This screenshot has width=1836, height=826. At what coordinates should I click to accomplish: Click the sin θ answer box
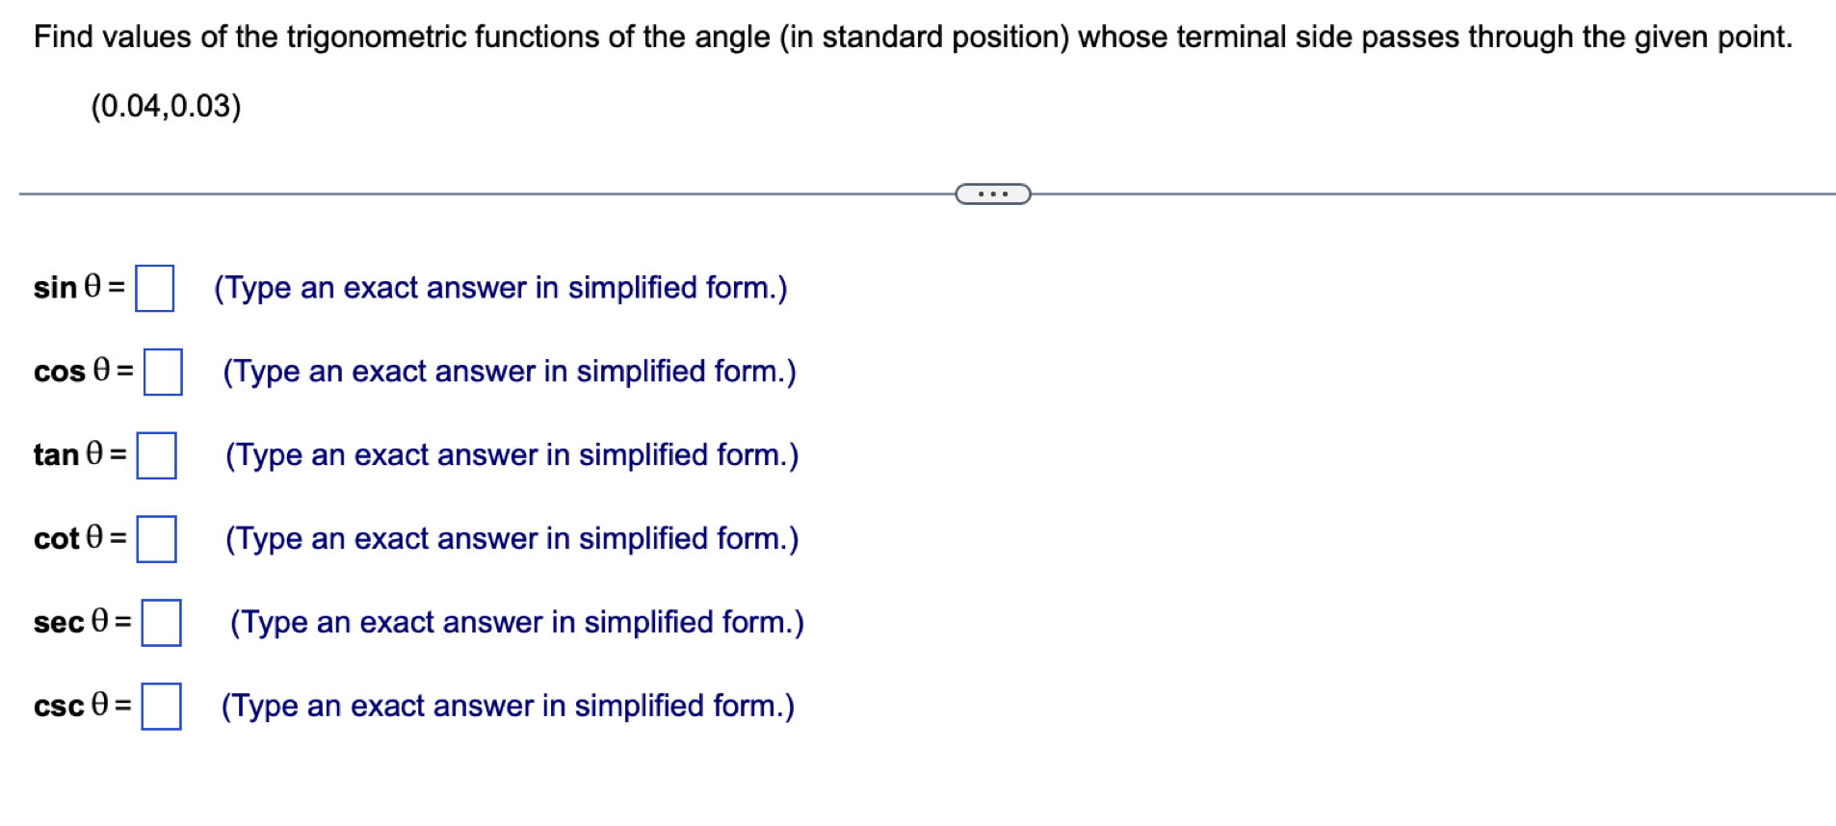coord(154,287)
